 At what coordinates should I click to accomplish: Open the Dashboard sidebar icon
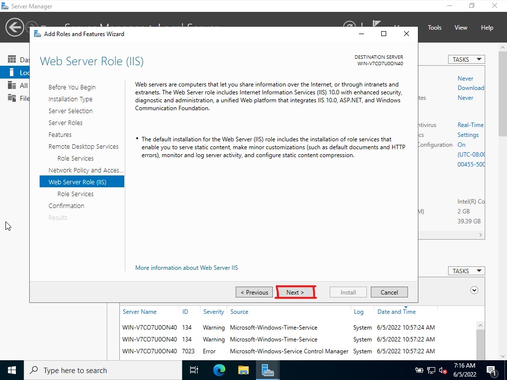[x=12, y=59]
